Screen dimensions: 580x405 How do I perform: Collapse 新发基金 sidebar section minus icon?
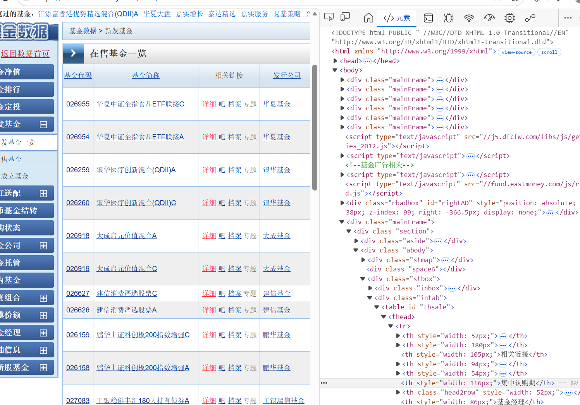point(43,125)
